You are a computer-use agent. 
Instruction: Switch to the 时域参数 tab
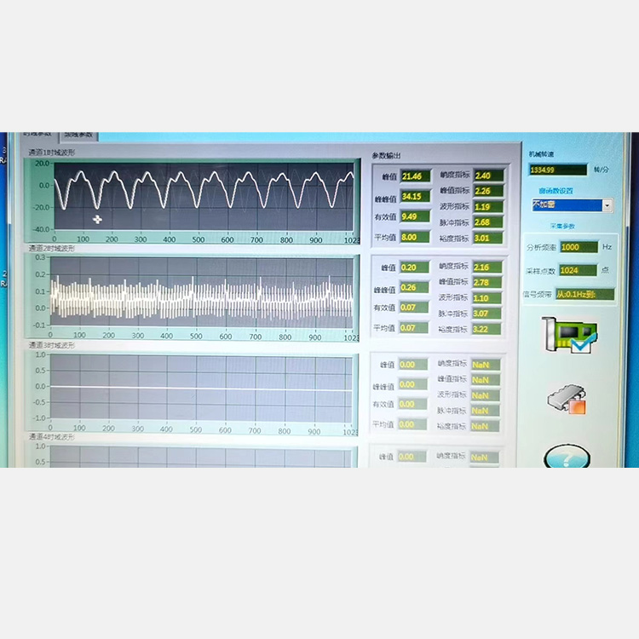37,135
